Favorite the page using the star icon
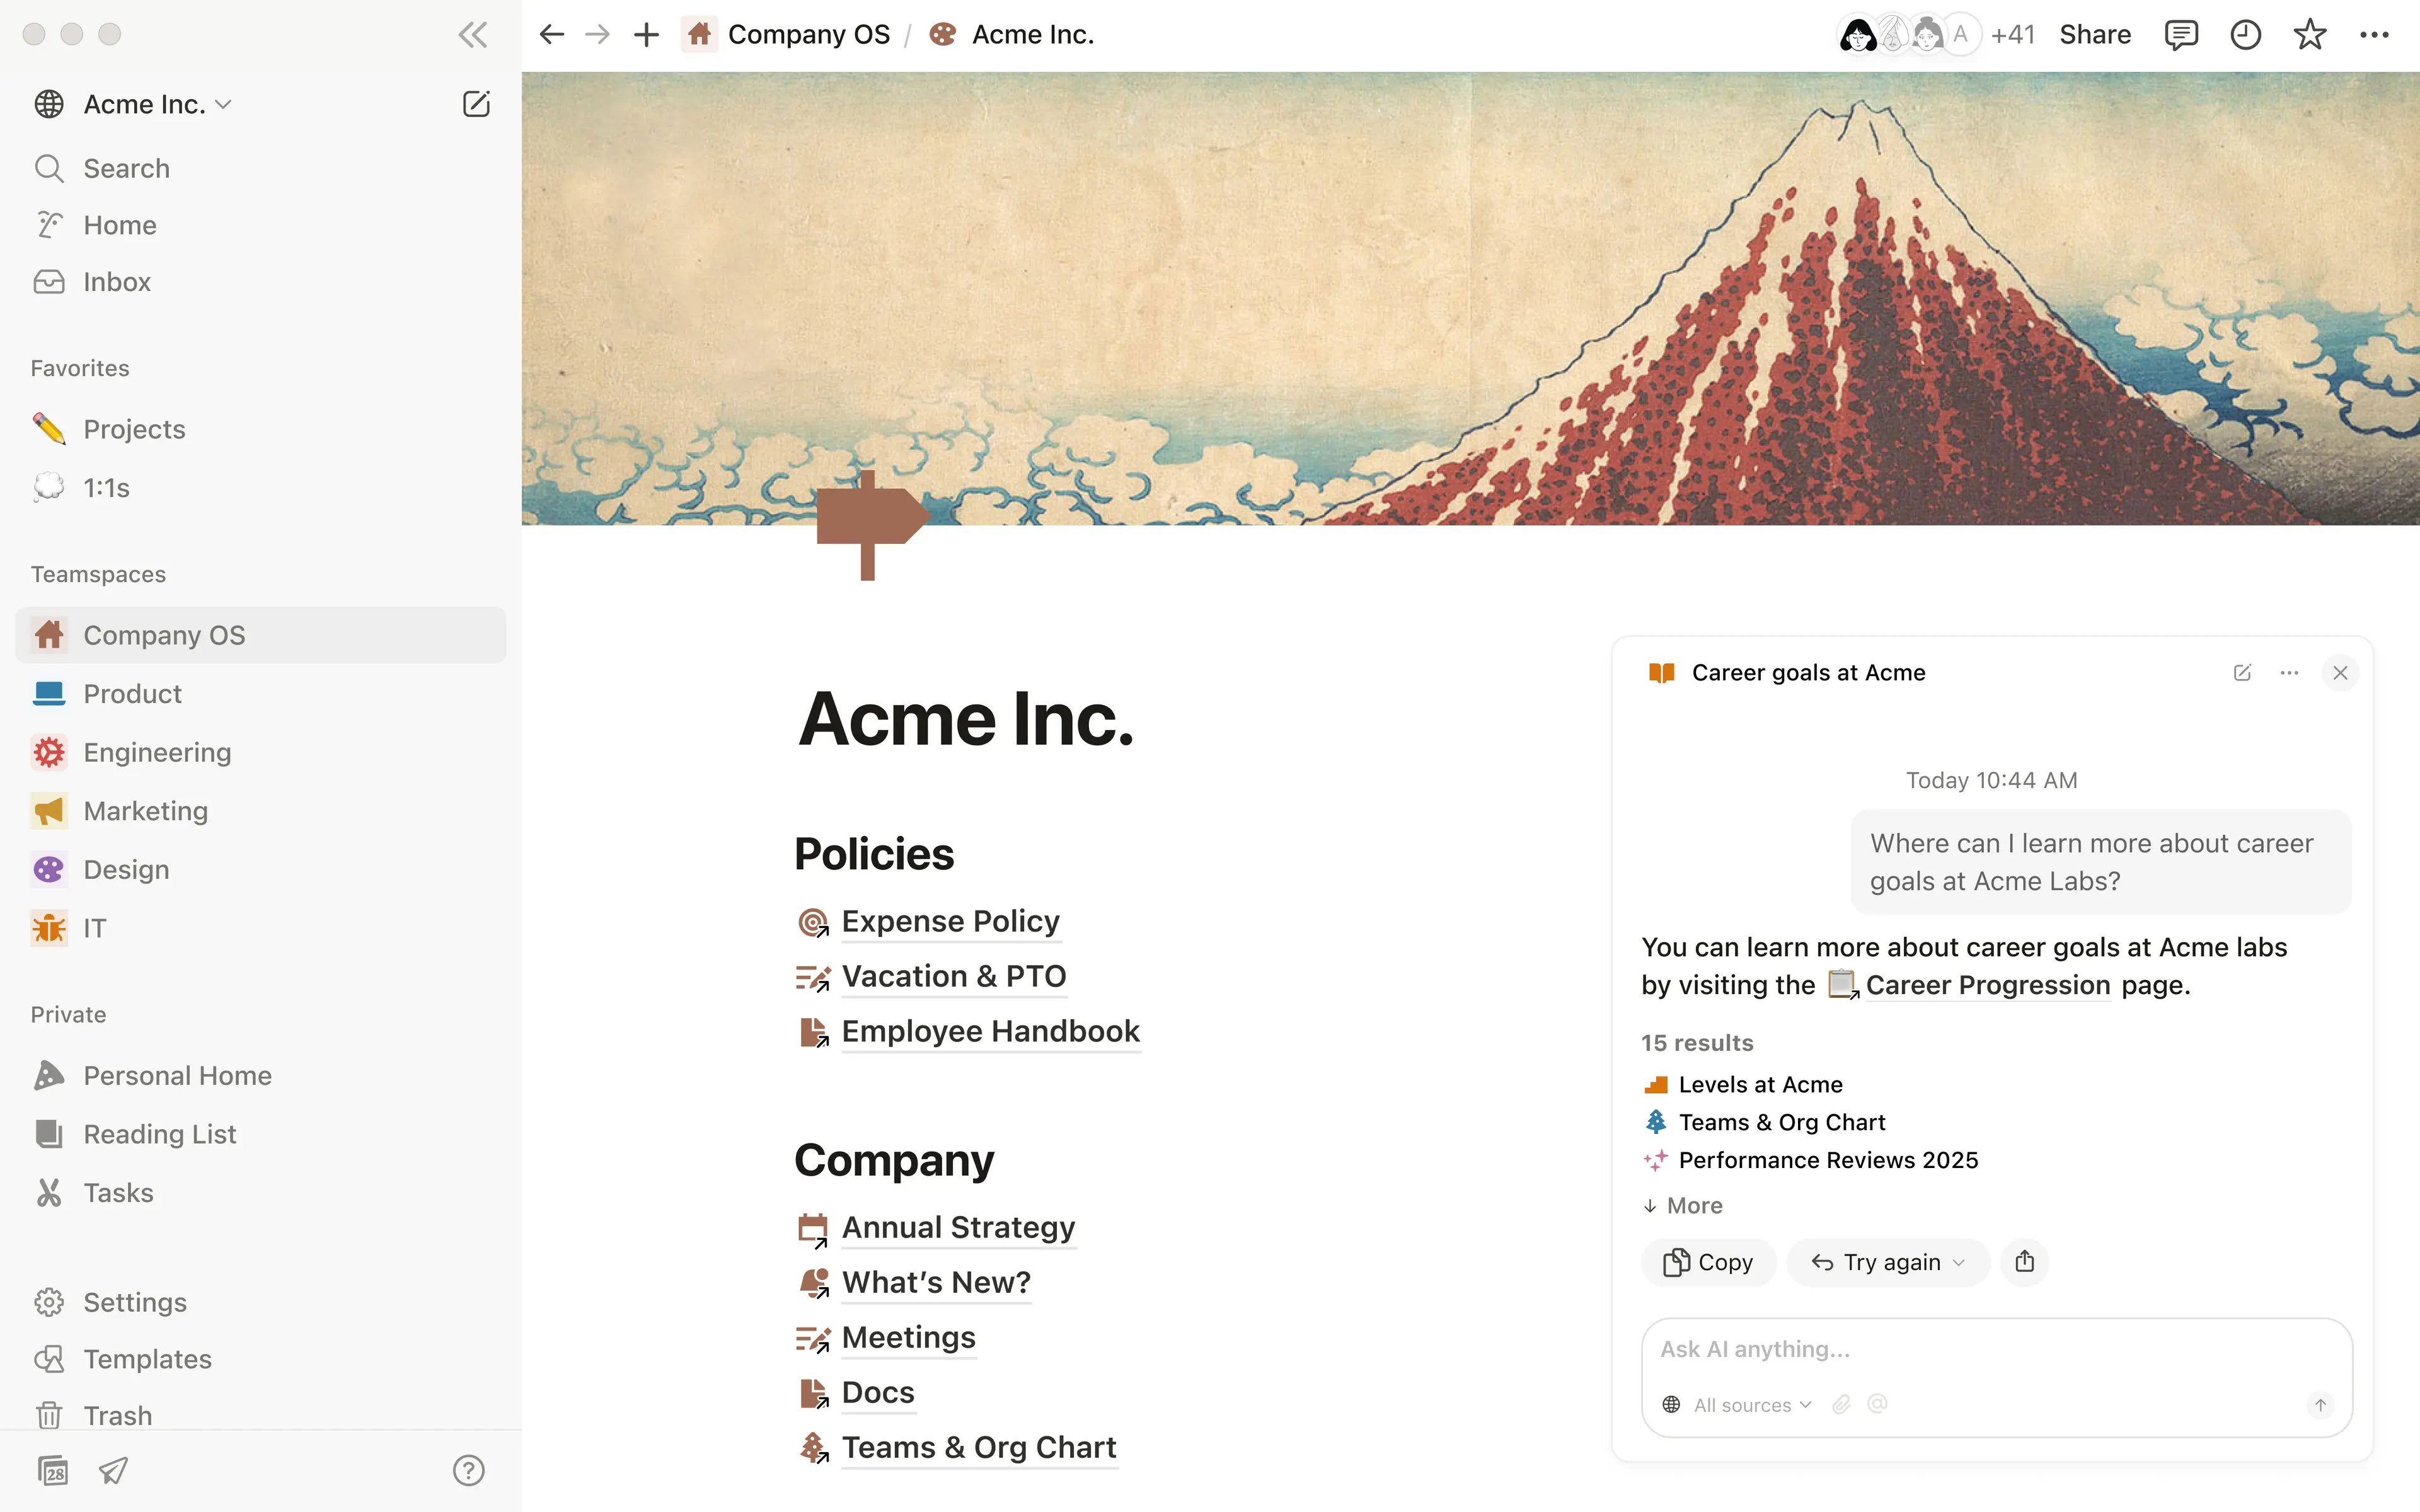 pos(2310,34)
